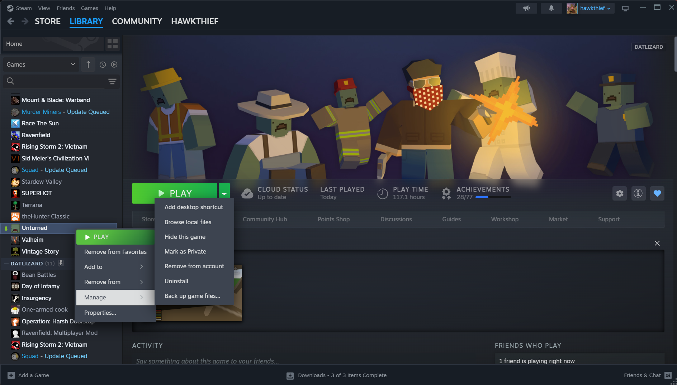This screenshot has height=385, width=677.
Task: Click the SUPERHOT game icon
Action: 15,193
